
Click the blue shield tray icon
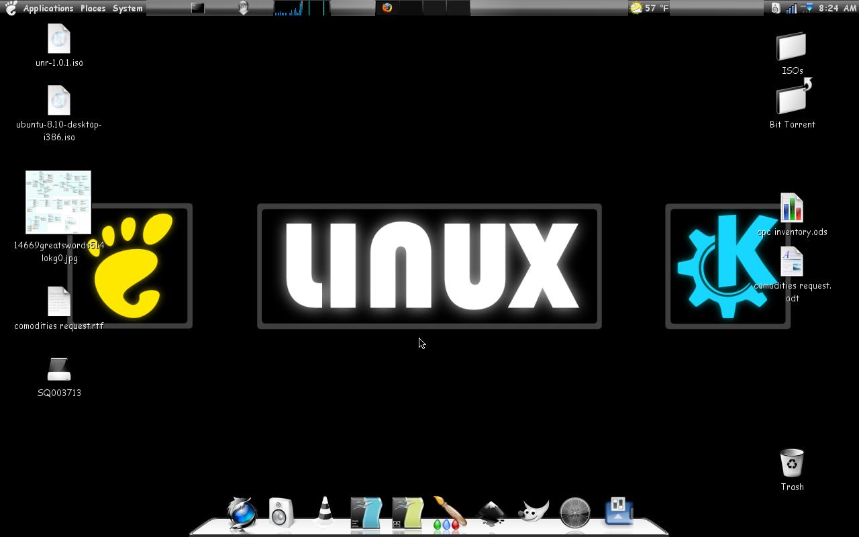(808, 8)
